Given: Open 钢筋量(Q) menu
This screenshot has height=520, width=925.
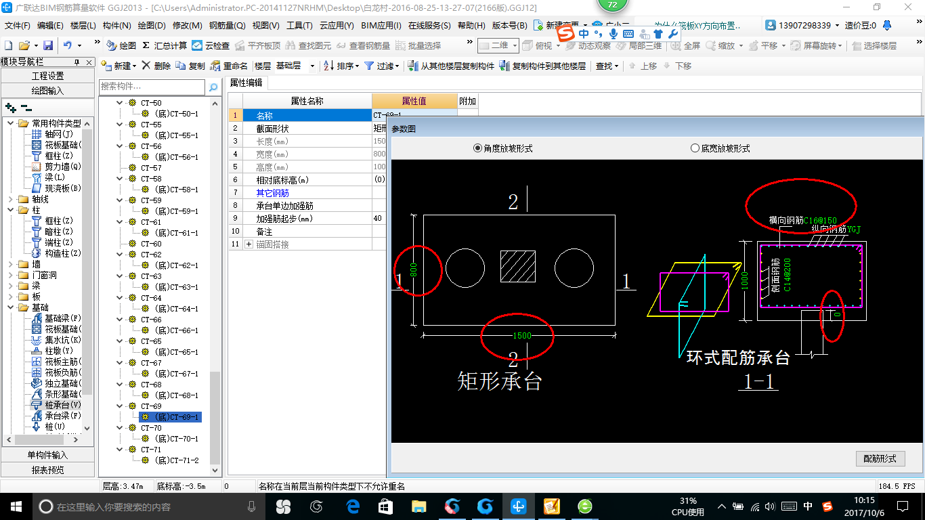Looking at the screenshot, I should [x=227, y=25].
